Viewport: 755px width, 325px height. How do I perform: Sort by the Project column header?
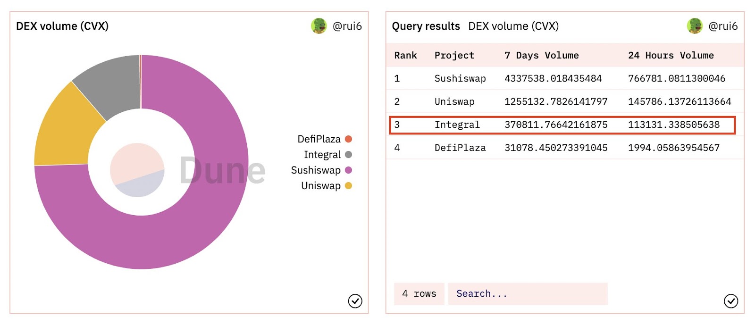pos(454,55)
